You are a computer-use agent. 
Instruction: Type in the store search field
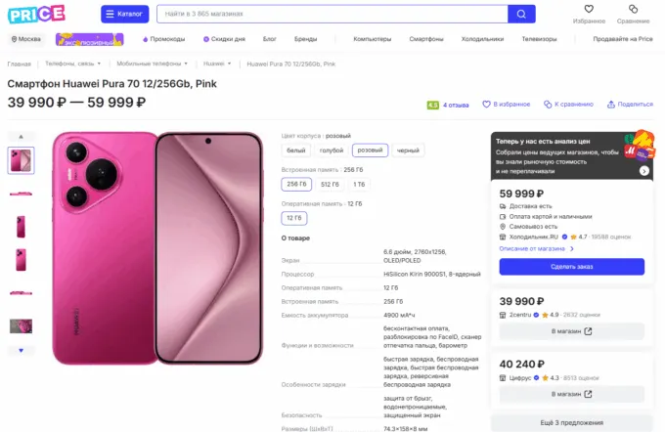[x=331, y=15]
